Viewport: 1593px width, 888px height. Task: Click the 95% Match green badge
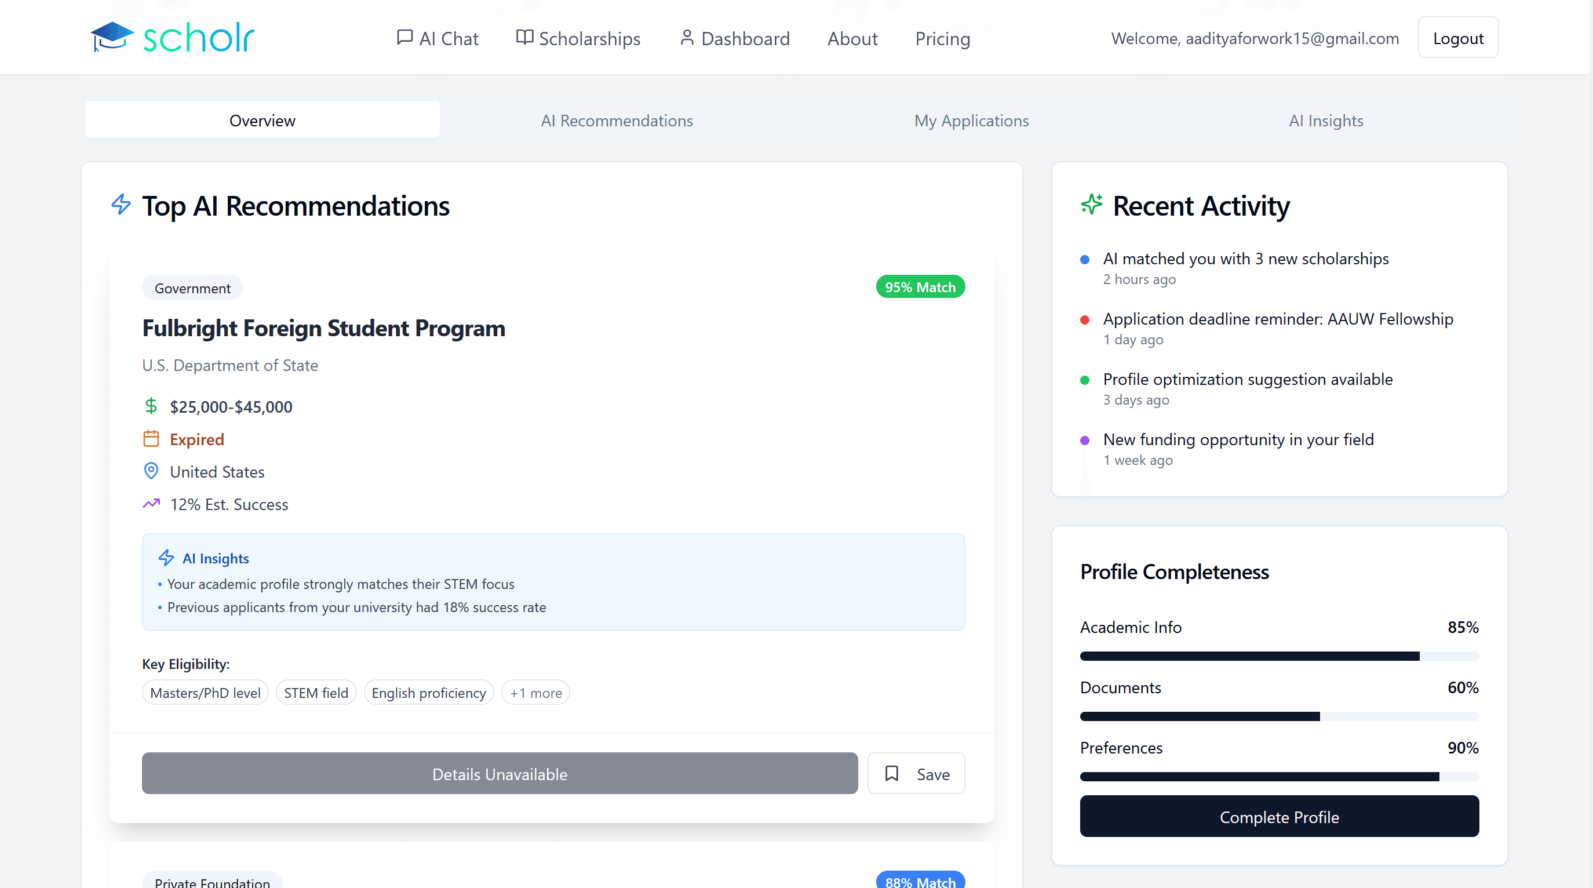[x=920, y=287]
